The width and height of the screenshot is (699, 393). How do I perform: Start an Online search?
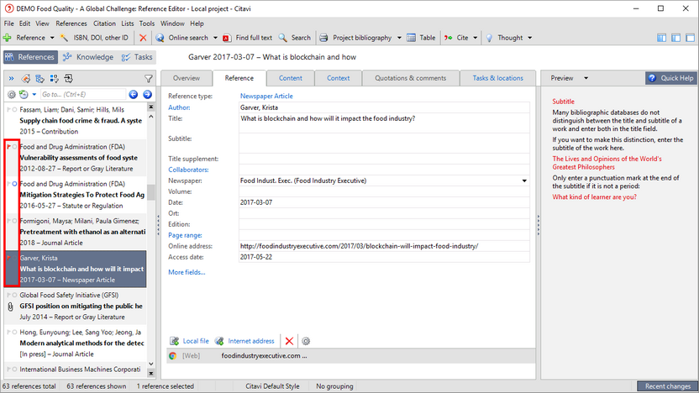point(182,38)
